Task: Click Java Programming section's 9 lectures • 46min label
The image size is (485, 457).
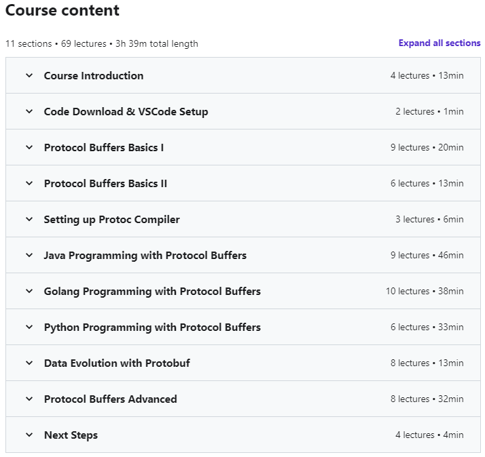Action: (427, 255)
